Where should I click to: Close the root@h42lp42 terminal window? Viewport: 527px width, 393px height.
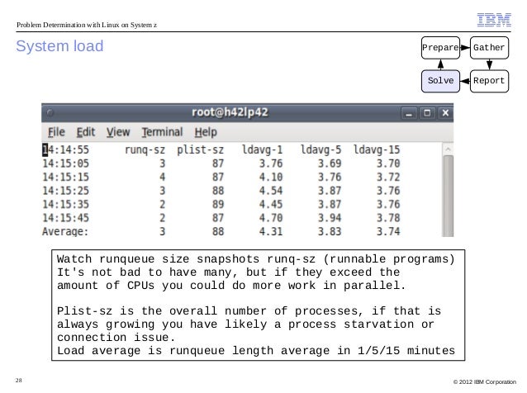(445, 113)
